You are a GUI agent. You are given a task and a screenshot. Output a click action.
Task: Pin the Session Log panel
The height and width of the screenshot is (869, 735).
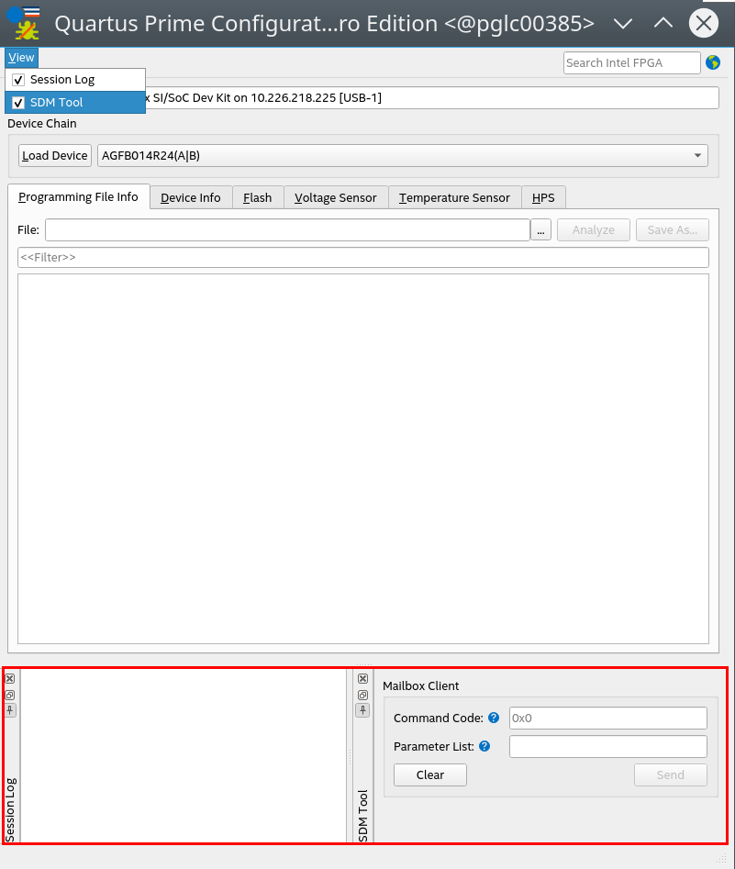[x=10, y=710]
